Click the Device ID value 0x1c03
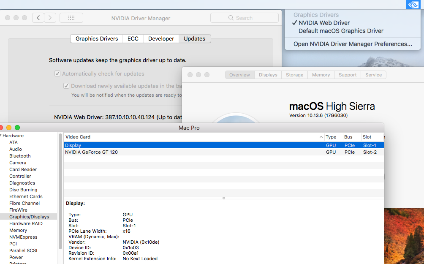424x264 pixels. point(130,248)
